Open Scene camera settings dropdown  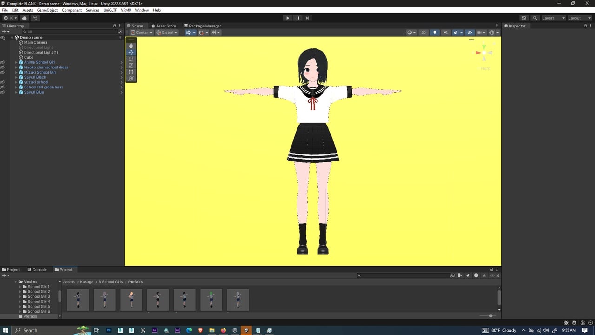[482, 33]
